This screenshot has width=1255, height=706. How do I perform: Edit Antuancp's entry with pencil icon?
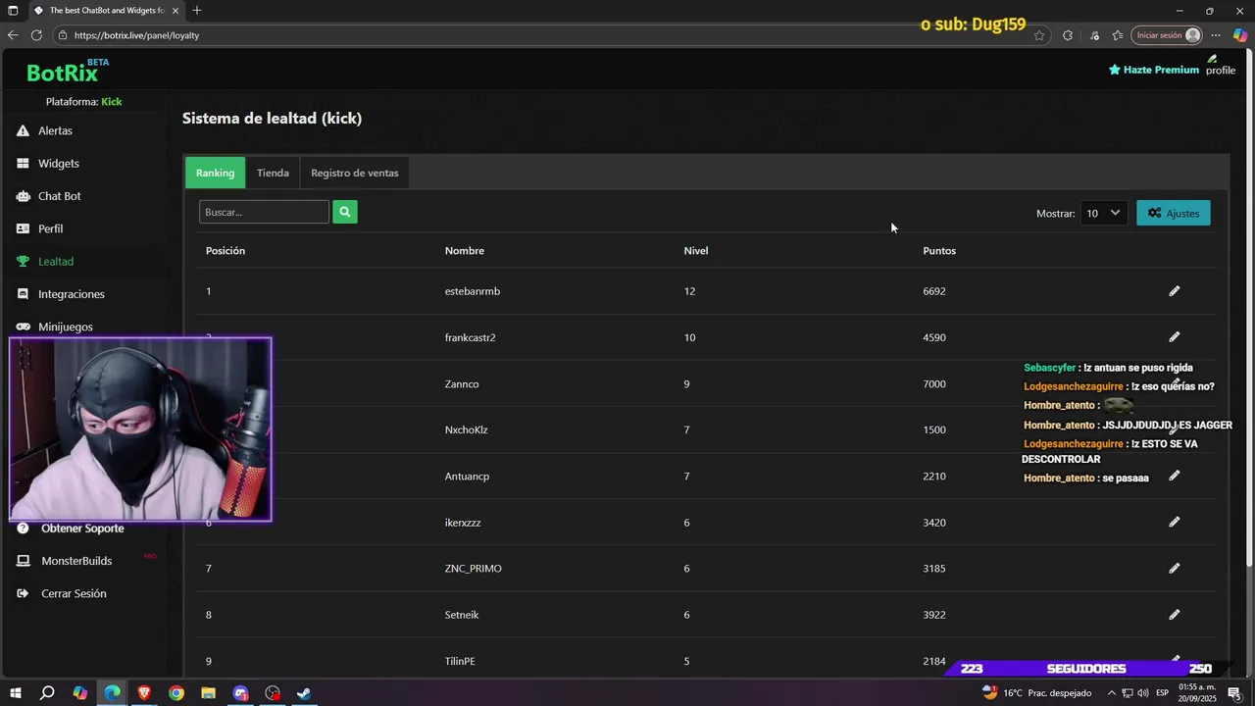(x=1174, y=476)
